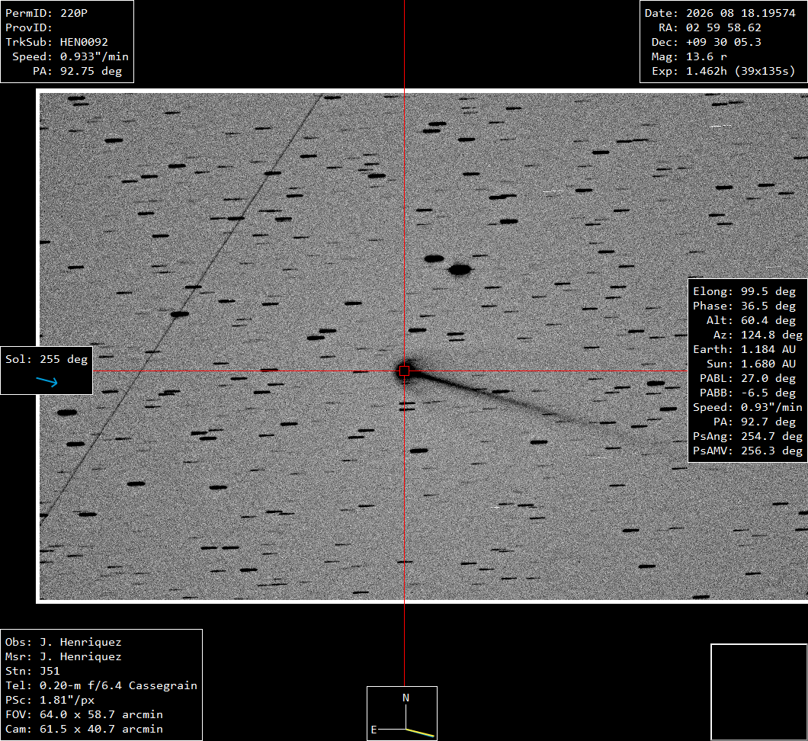The image size is (808, 741).
Task: Click the empty black box at bottom right
Action: 759,692
